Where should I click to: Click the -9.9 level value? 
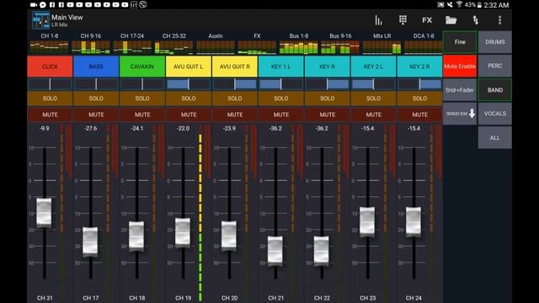(44, 129)
